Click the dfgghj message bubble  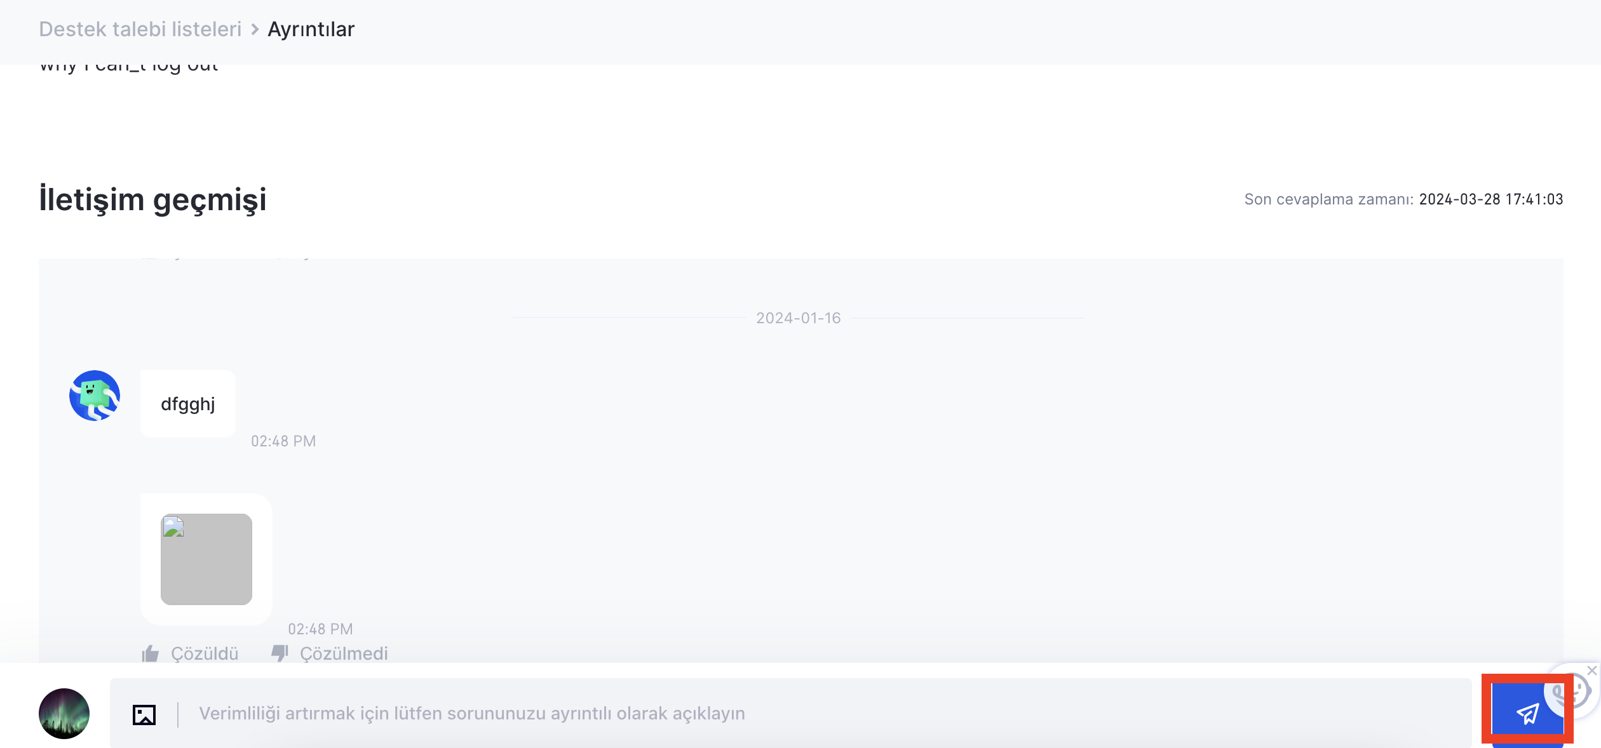(188, 404)
